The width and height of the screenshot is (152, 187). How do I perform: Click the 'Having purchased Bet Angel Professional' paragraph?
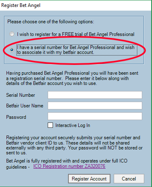[72, 78]
